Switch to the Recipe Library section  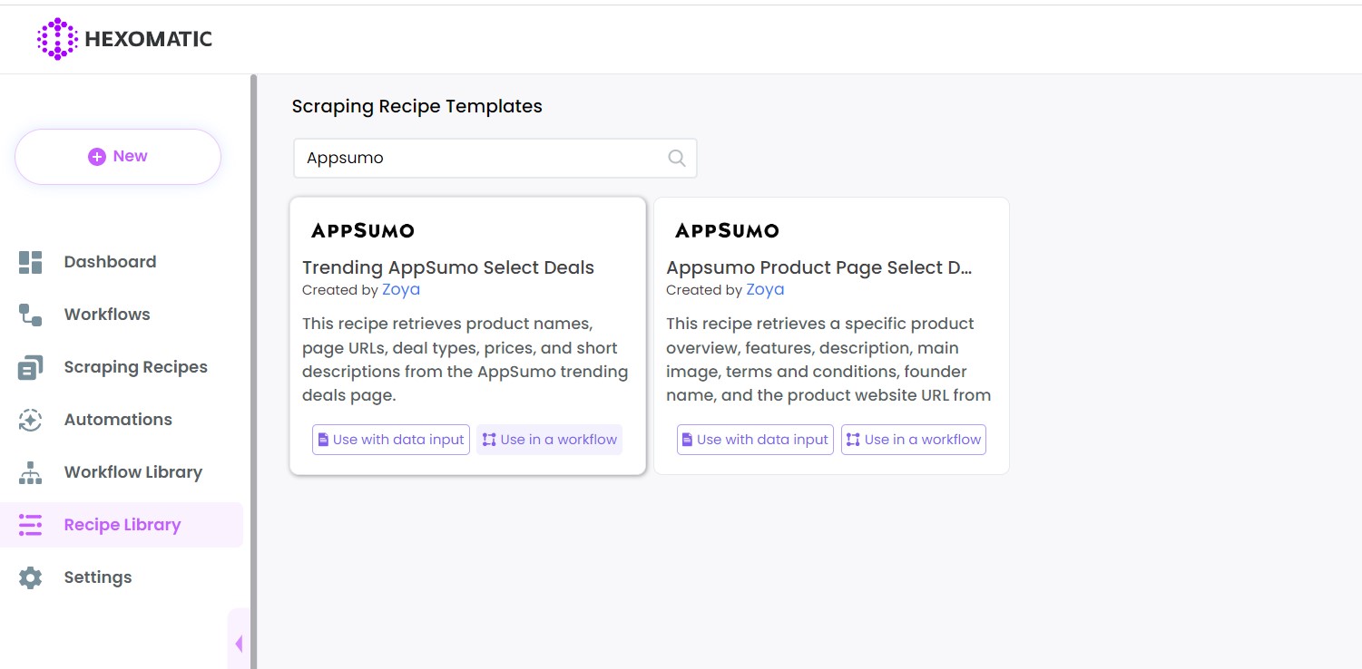122,524
